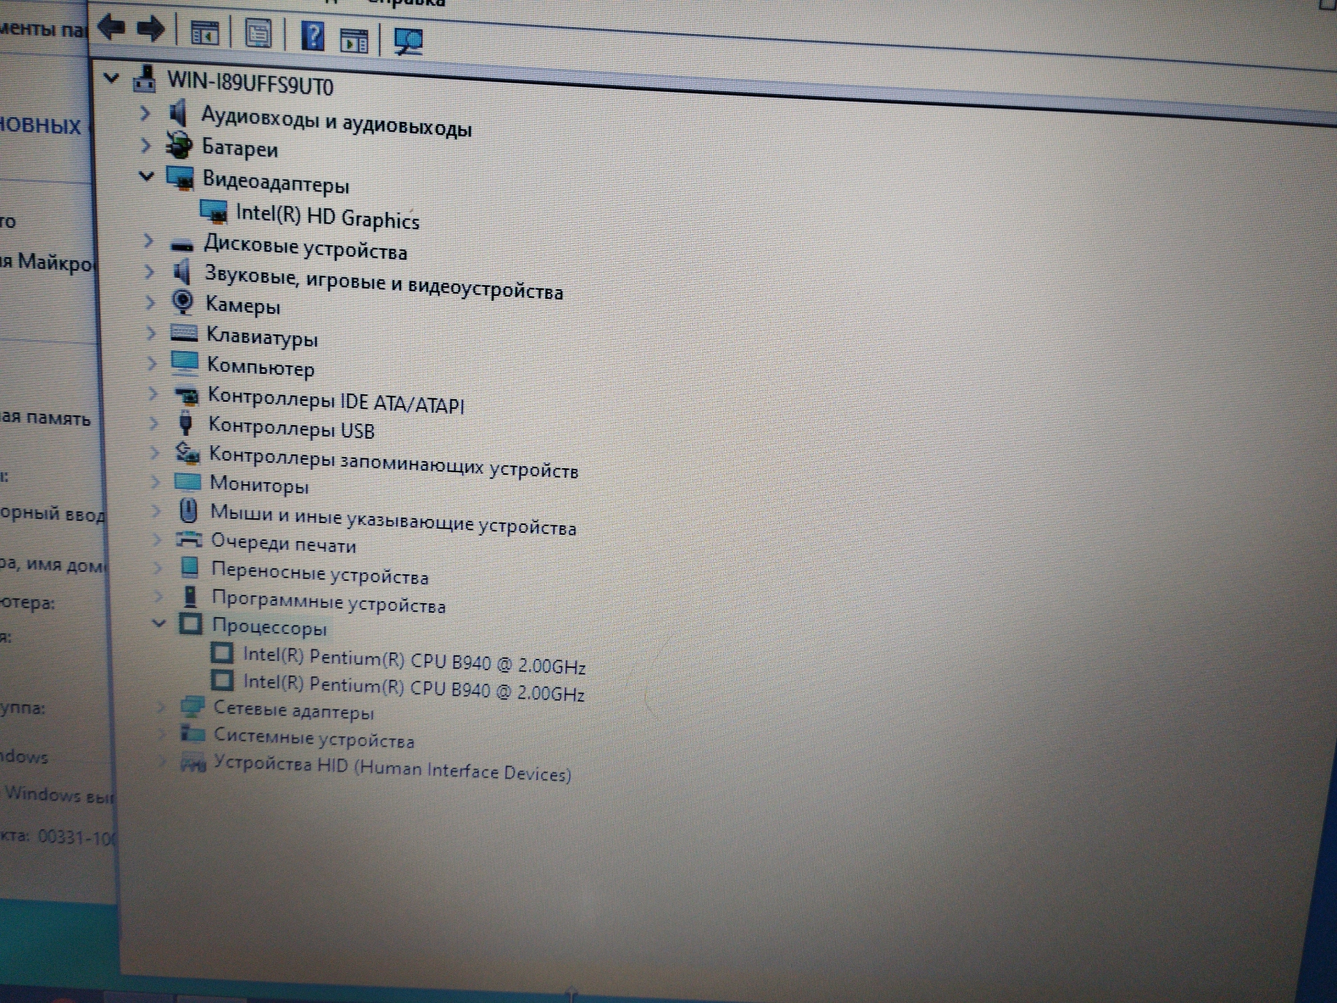1337x1003 pixels.
Task: Click the blue Help question-mark icon
Action: (313, 36)
